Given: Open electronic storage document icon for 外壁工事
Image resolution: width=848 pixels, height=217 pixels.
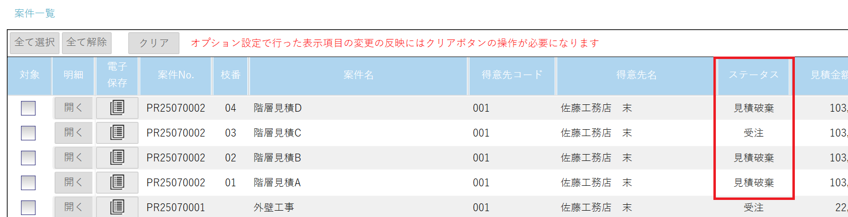Looking at the screenshot, I should (x=117, y=207).
